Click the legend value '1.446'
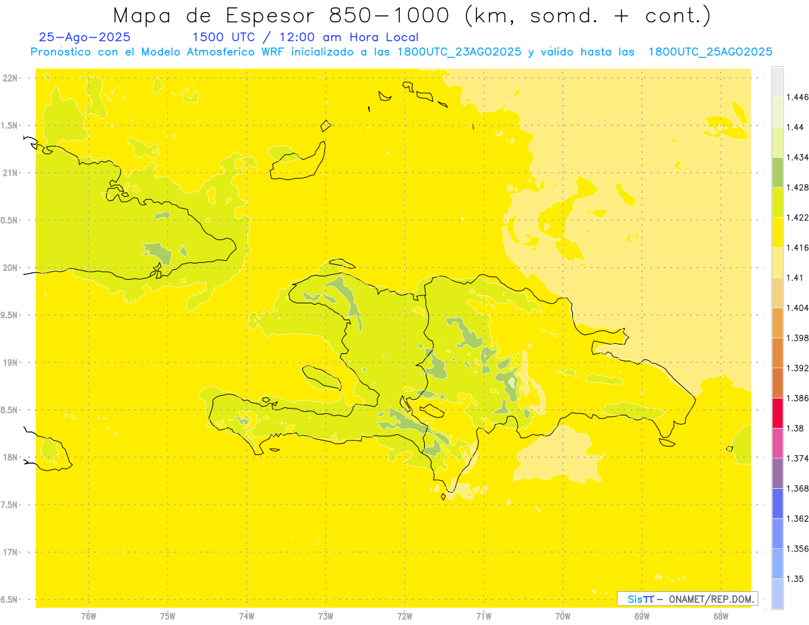809x625 pixels. [797, 97]
